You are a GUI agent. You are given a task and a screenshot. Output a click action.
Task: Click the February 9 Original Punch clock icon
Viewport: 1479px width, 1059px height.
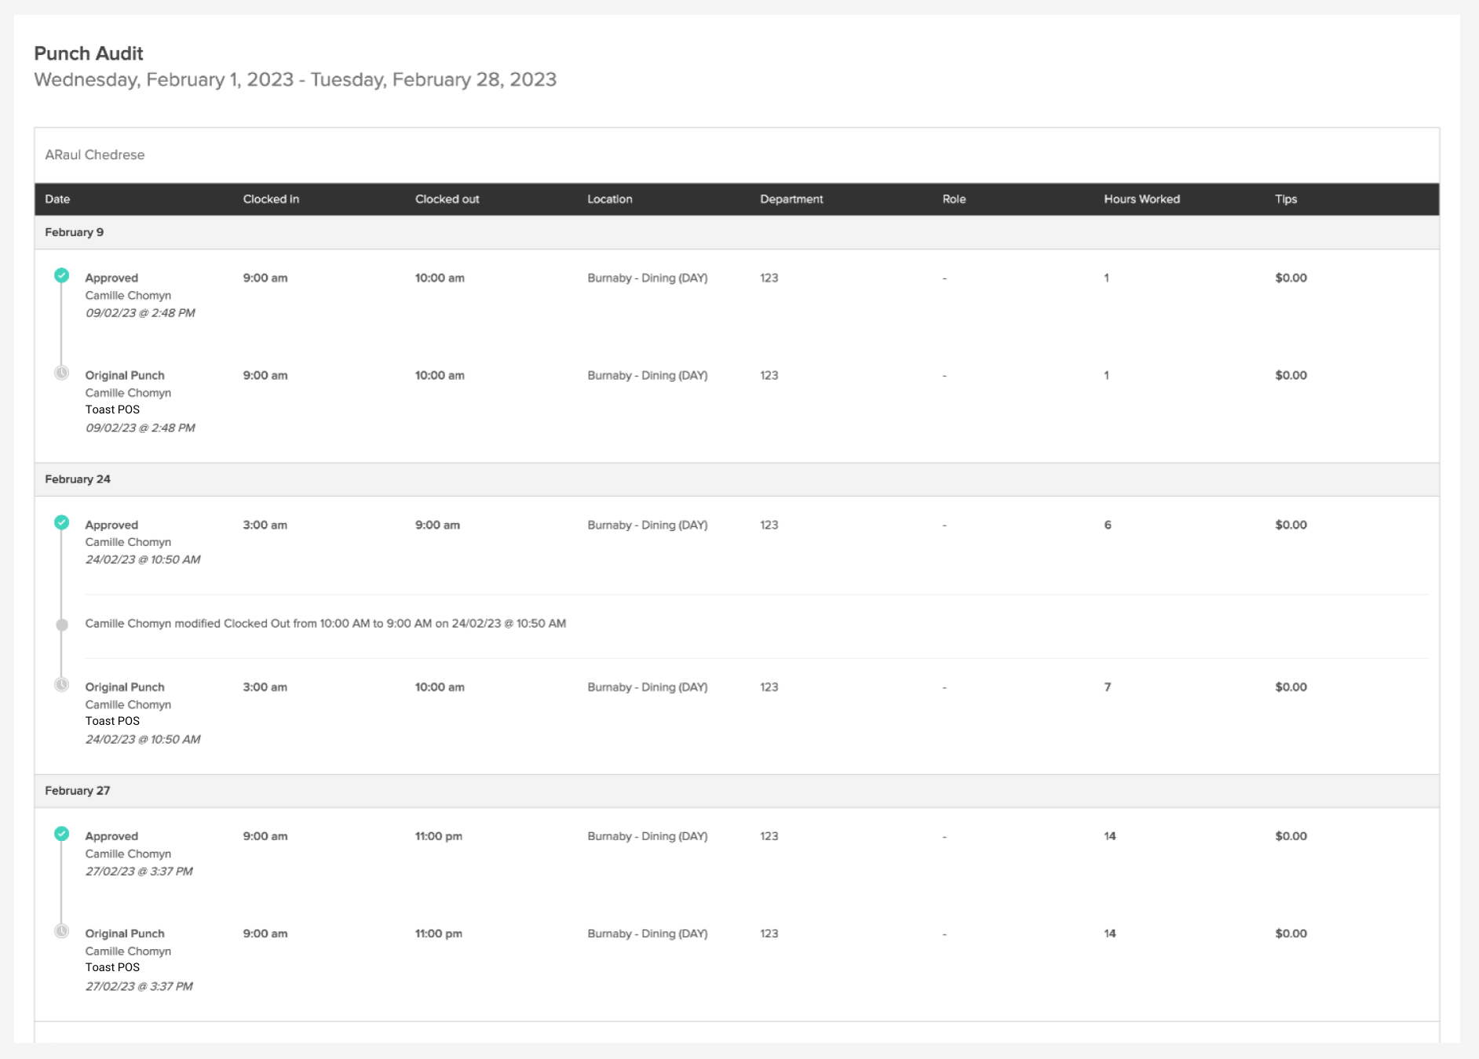point(61,373)
